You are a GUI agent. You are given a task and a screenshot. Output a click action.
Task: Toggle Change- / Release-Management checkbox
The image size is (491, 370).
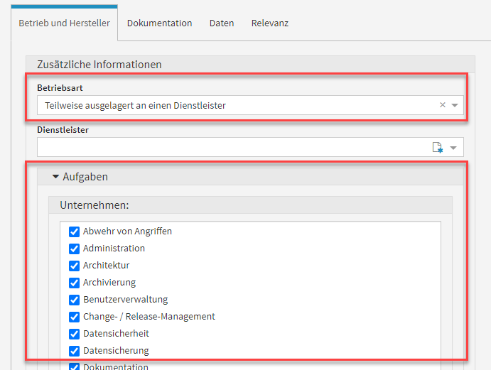[x=74, y=317]
